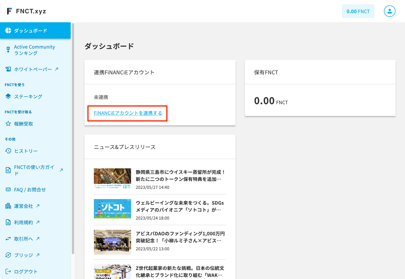405x279 pixels.
Task: Click the FNCT.xyz logo icon
Action: [x=9, y=11]
